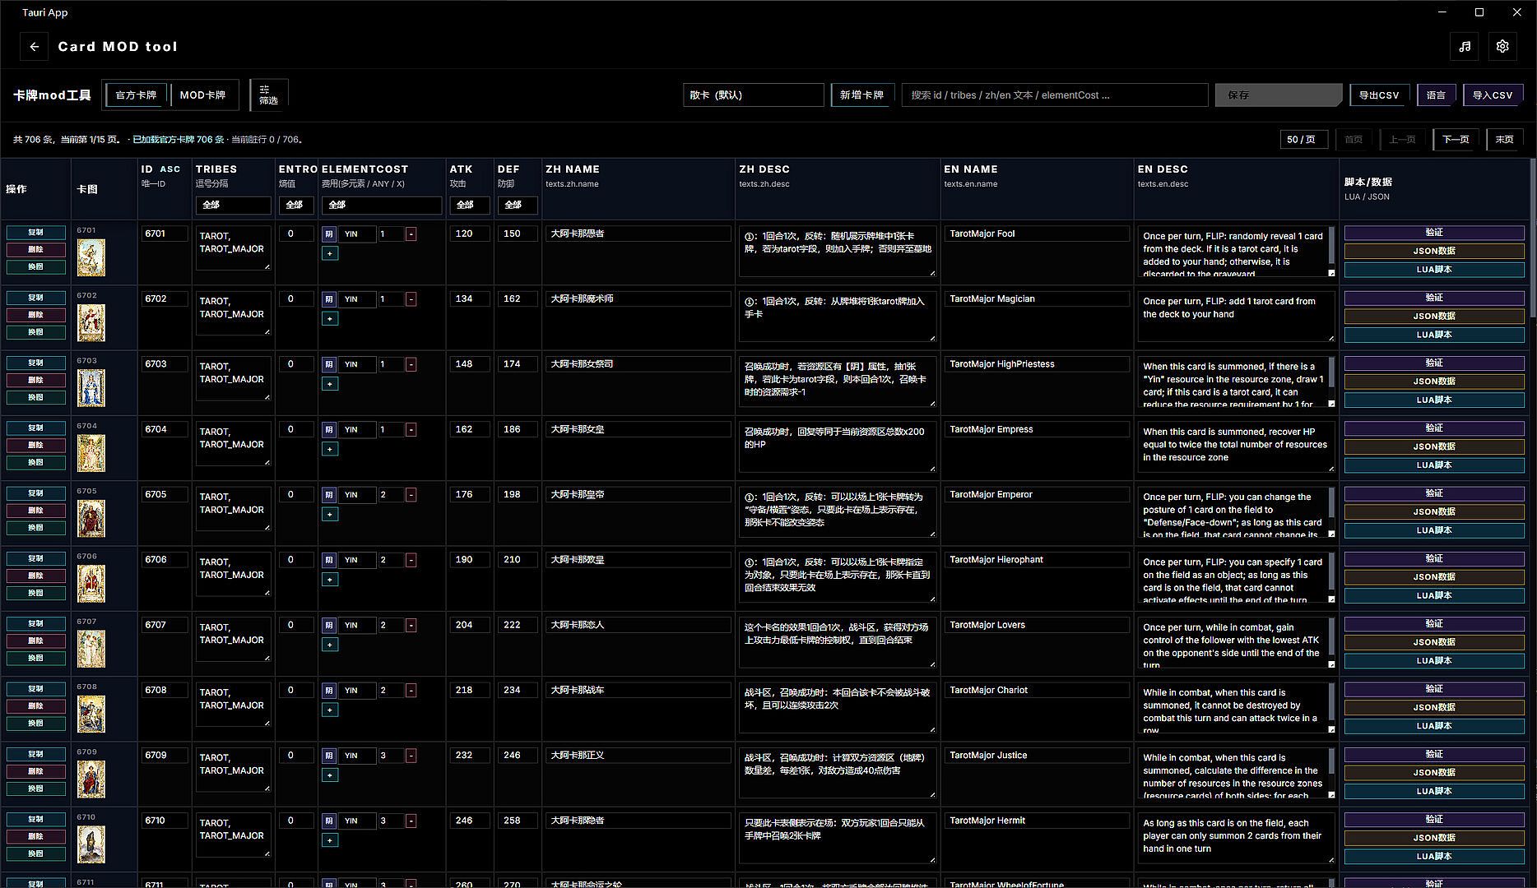Open LUA脚本 for card 6705
Image resolution: width=1537 pixels, height=888 pixels.
[1434, 530]
